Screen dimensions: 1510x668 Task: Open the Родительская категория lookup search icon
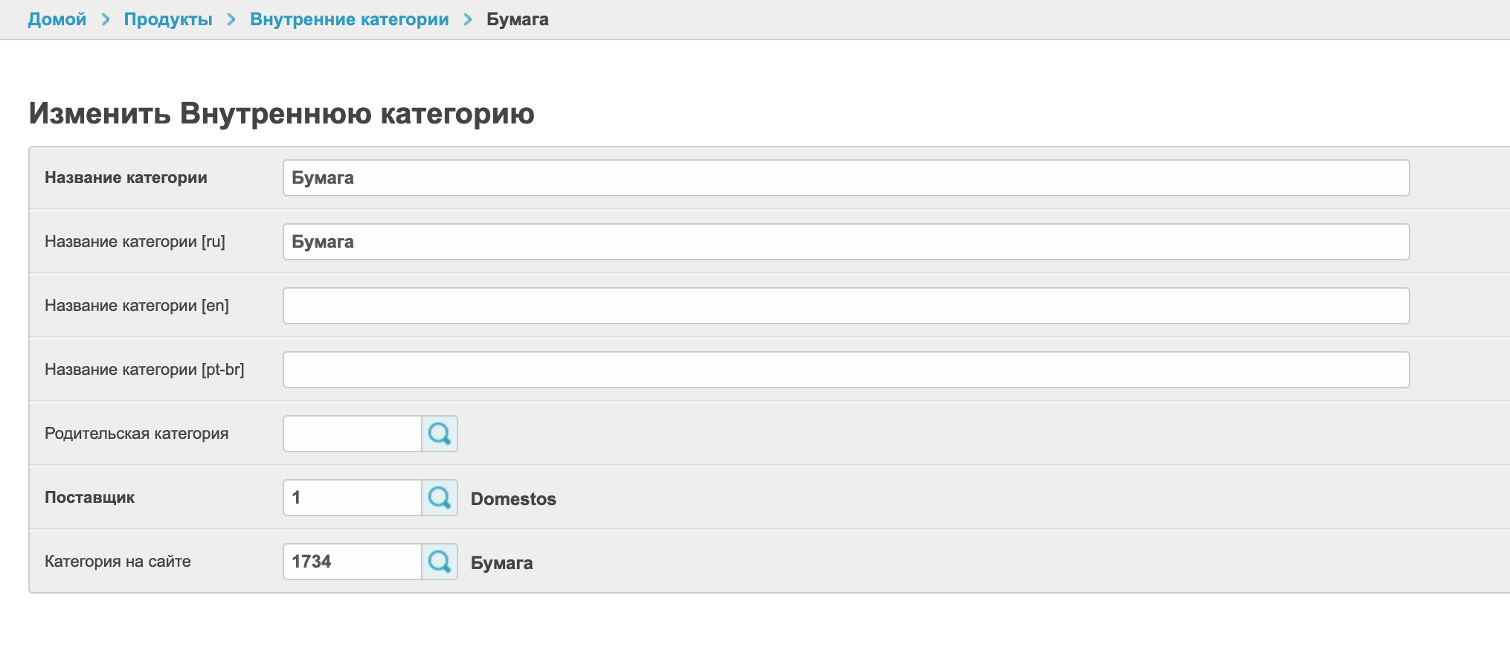pos(440,434)
